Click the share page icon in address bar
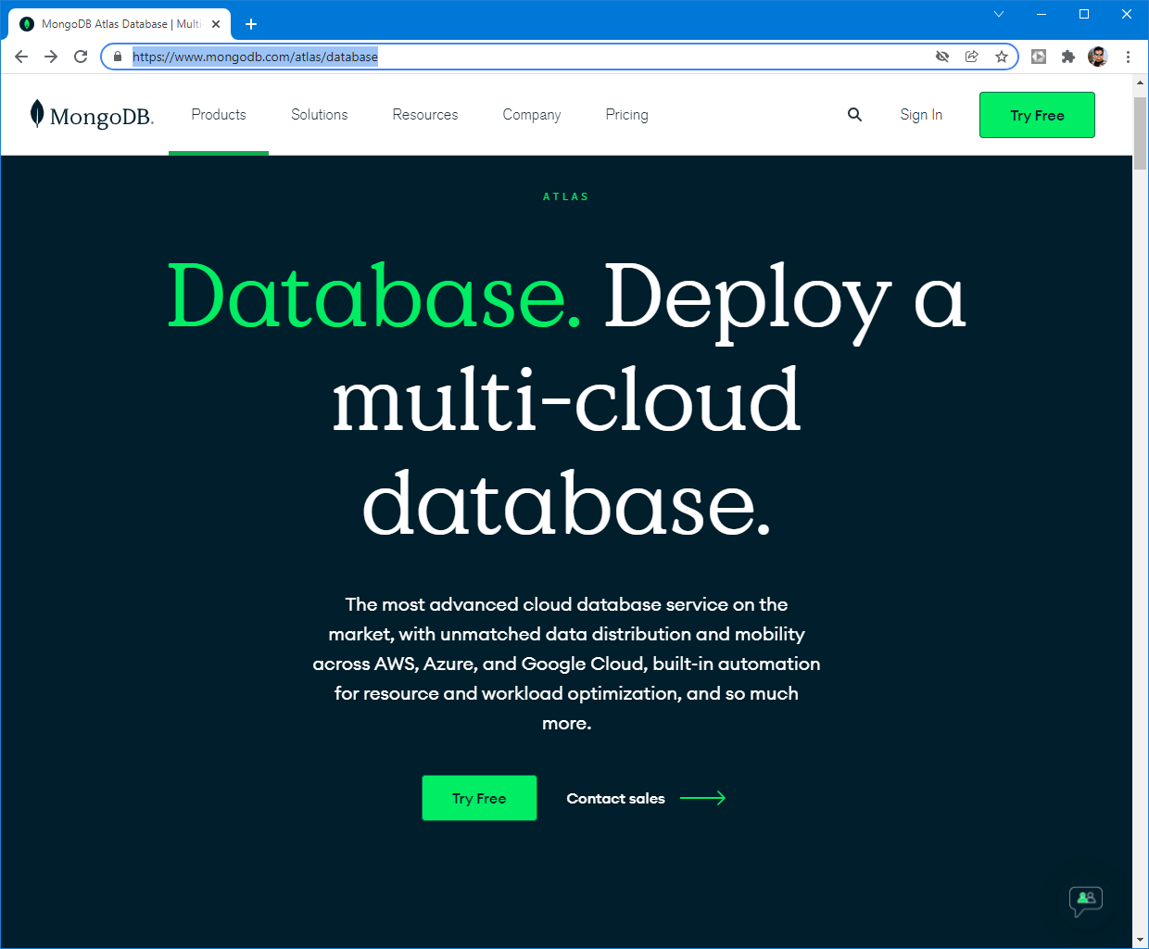1149x949 pixels. point(972,57)
